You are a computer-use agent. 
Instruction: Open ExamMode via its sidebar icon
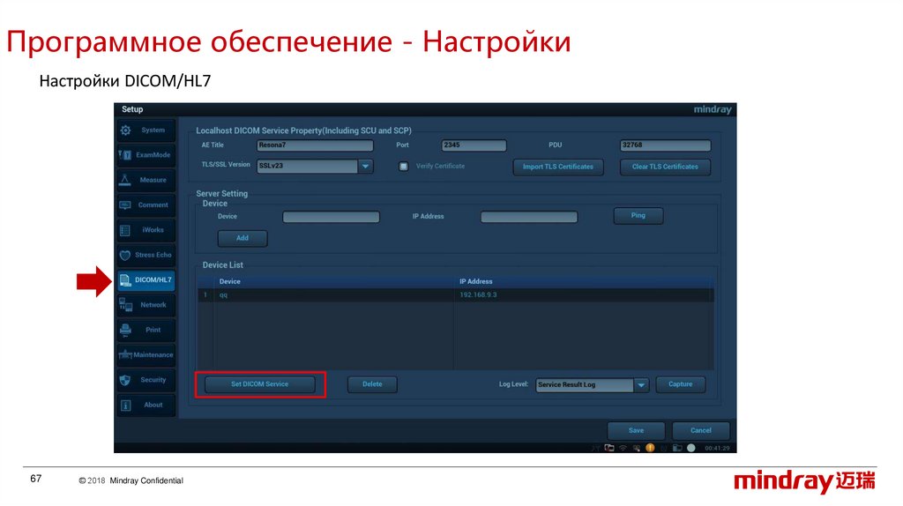(x=125, y=155)
